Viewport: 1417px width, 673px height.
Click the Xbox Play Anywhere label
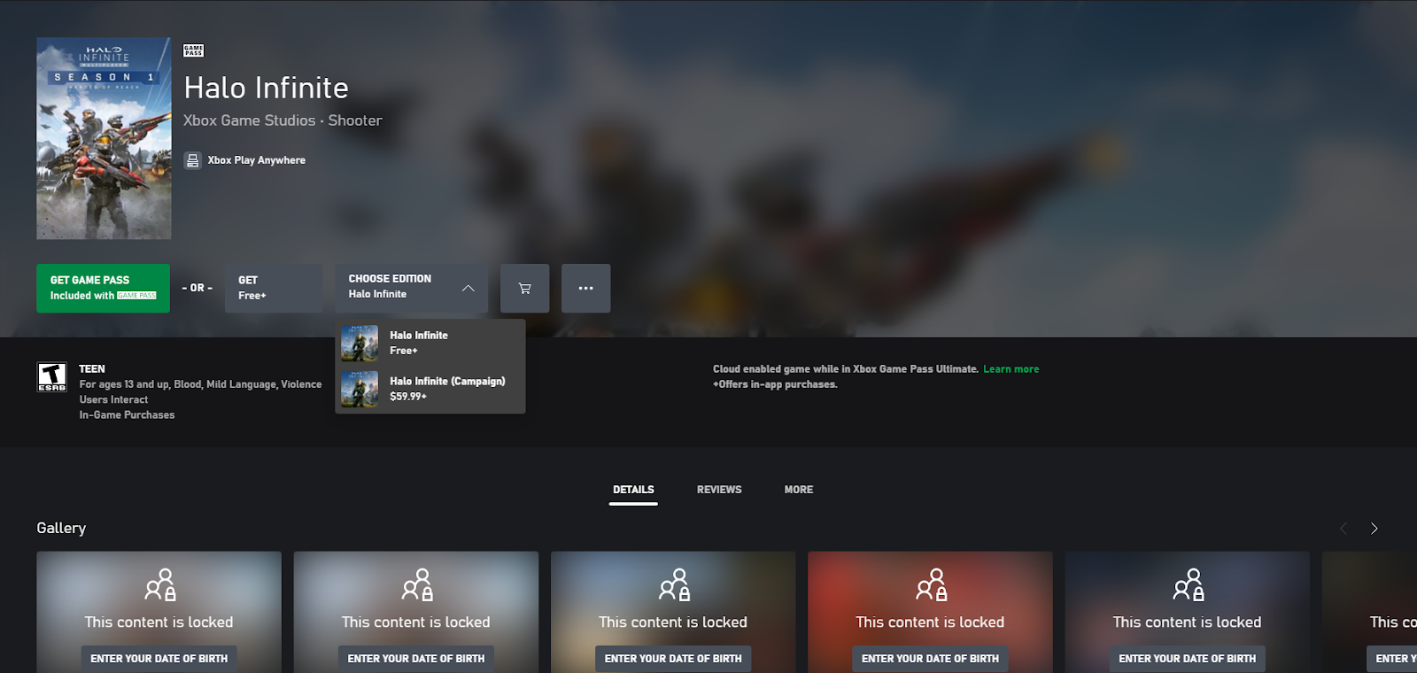[257, 160]
